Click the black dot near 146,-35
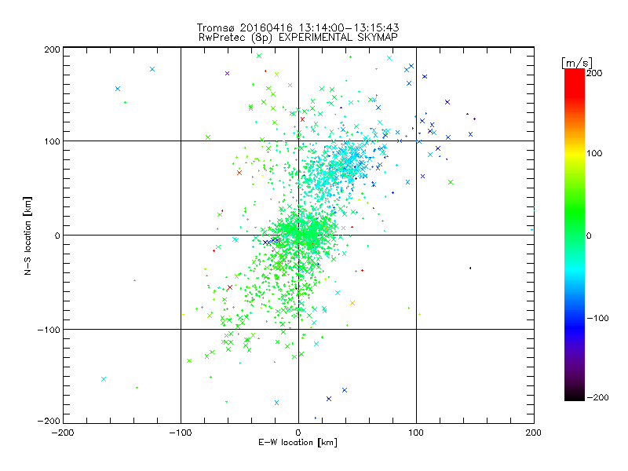This screenshot has width=628, height=471. coord(469,268)
